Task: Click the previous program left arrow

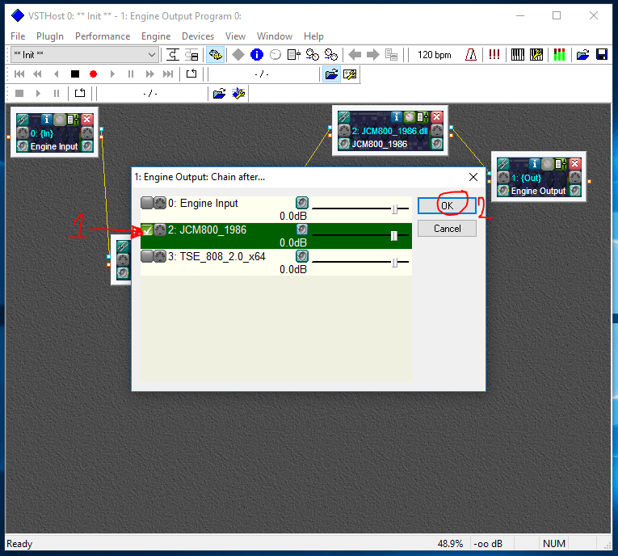Action: coord(355,55)
